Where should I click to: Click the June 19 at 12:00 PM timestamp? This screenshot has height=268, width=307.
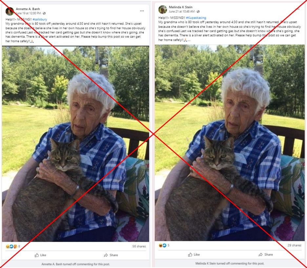click(x=29, y=13)
